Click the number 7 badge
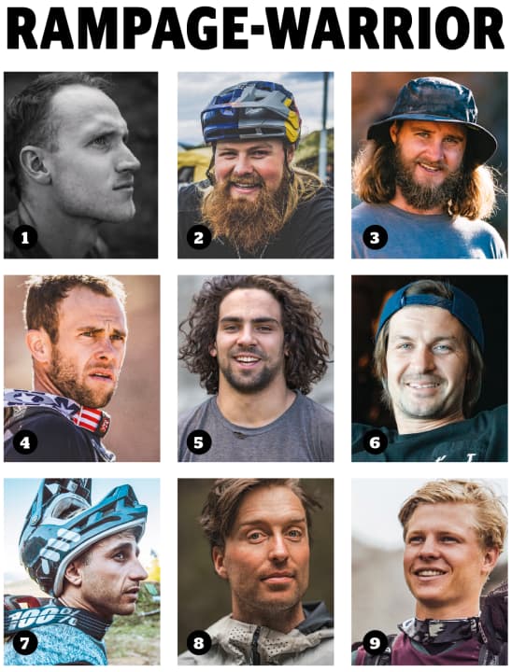This screenshot has width=512, height=672. pyautogui.click(x=25, y=643)
